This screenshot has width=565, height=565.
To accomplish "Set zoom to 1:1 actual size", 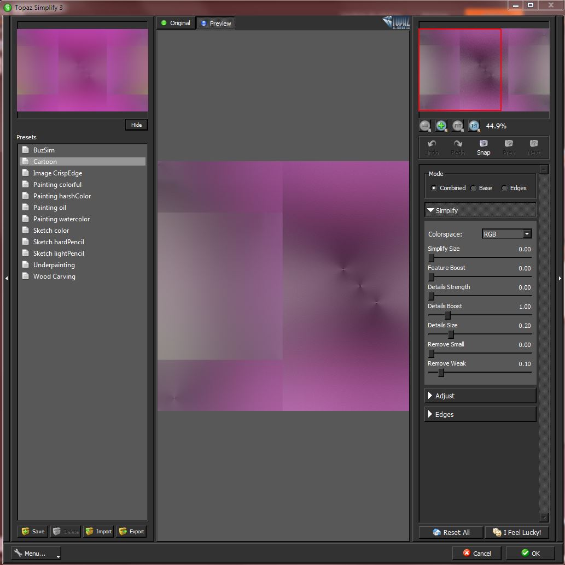I will (474, 126).
